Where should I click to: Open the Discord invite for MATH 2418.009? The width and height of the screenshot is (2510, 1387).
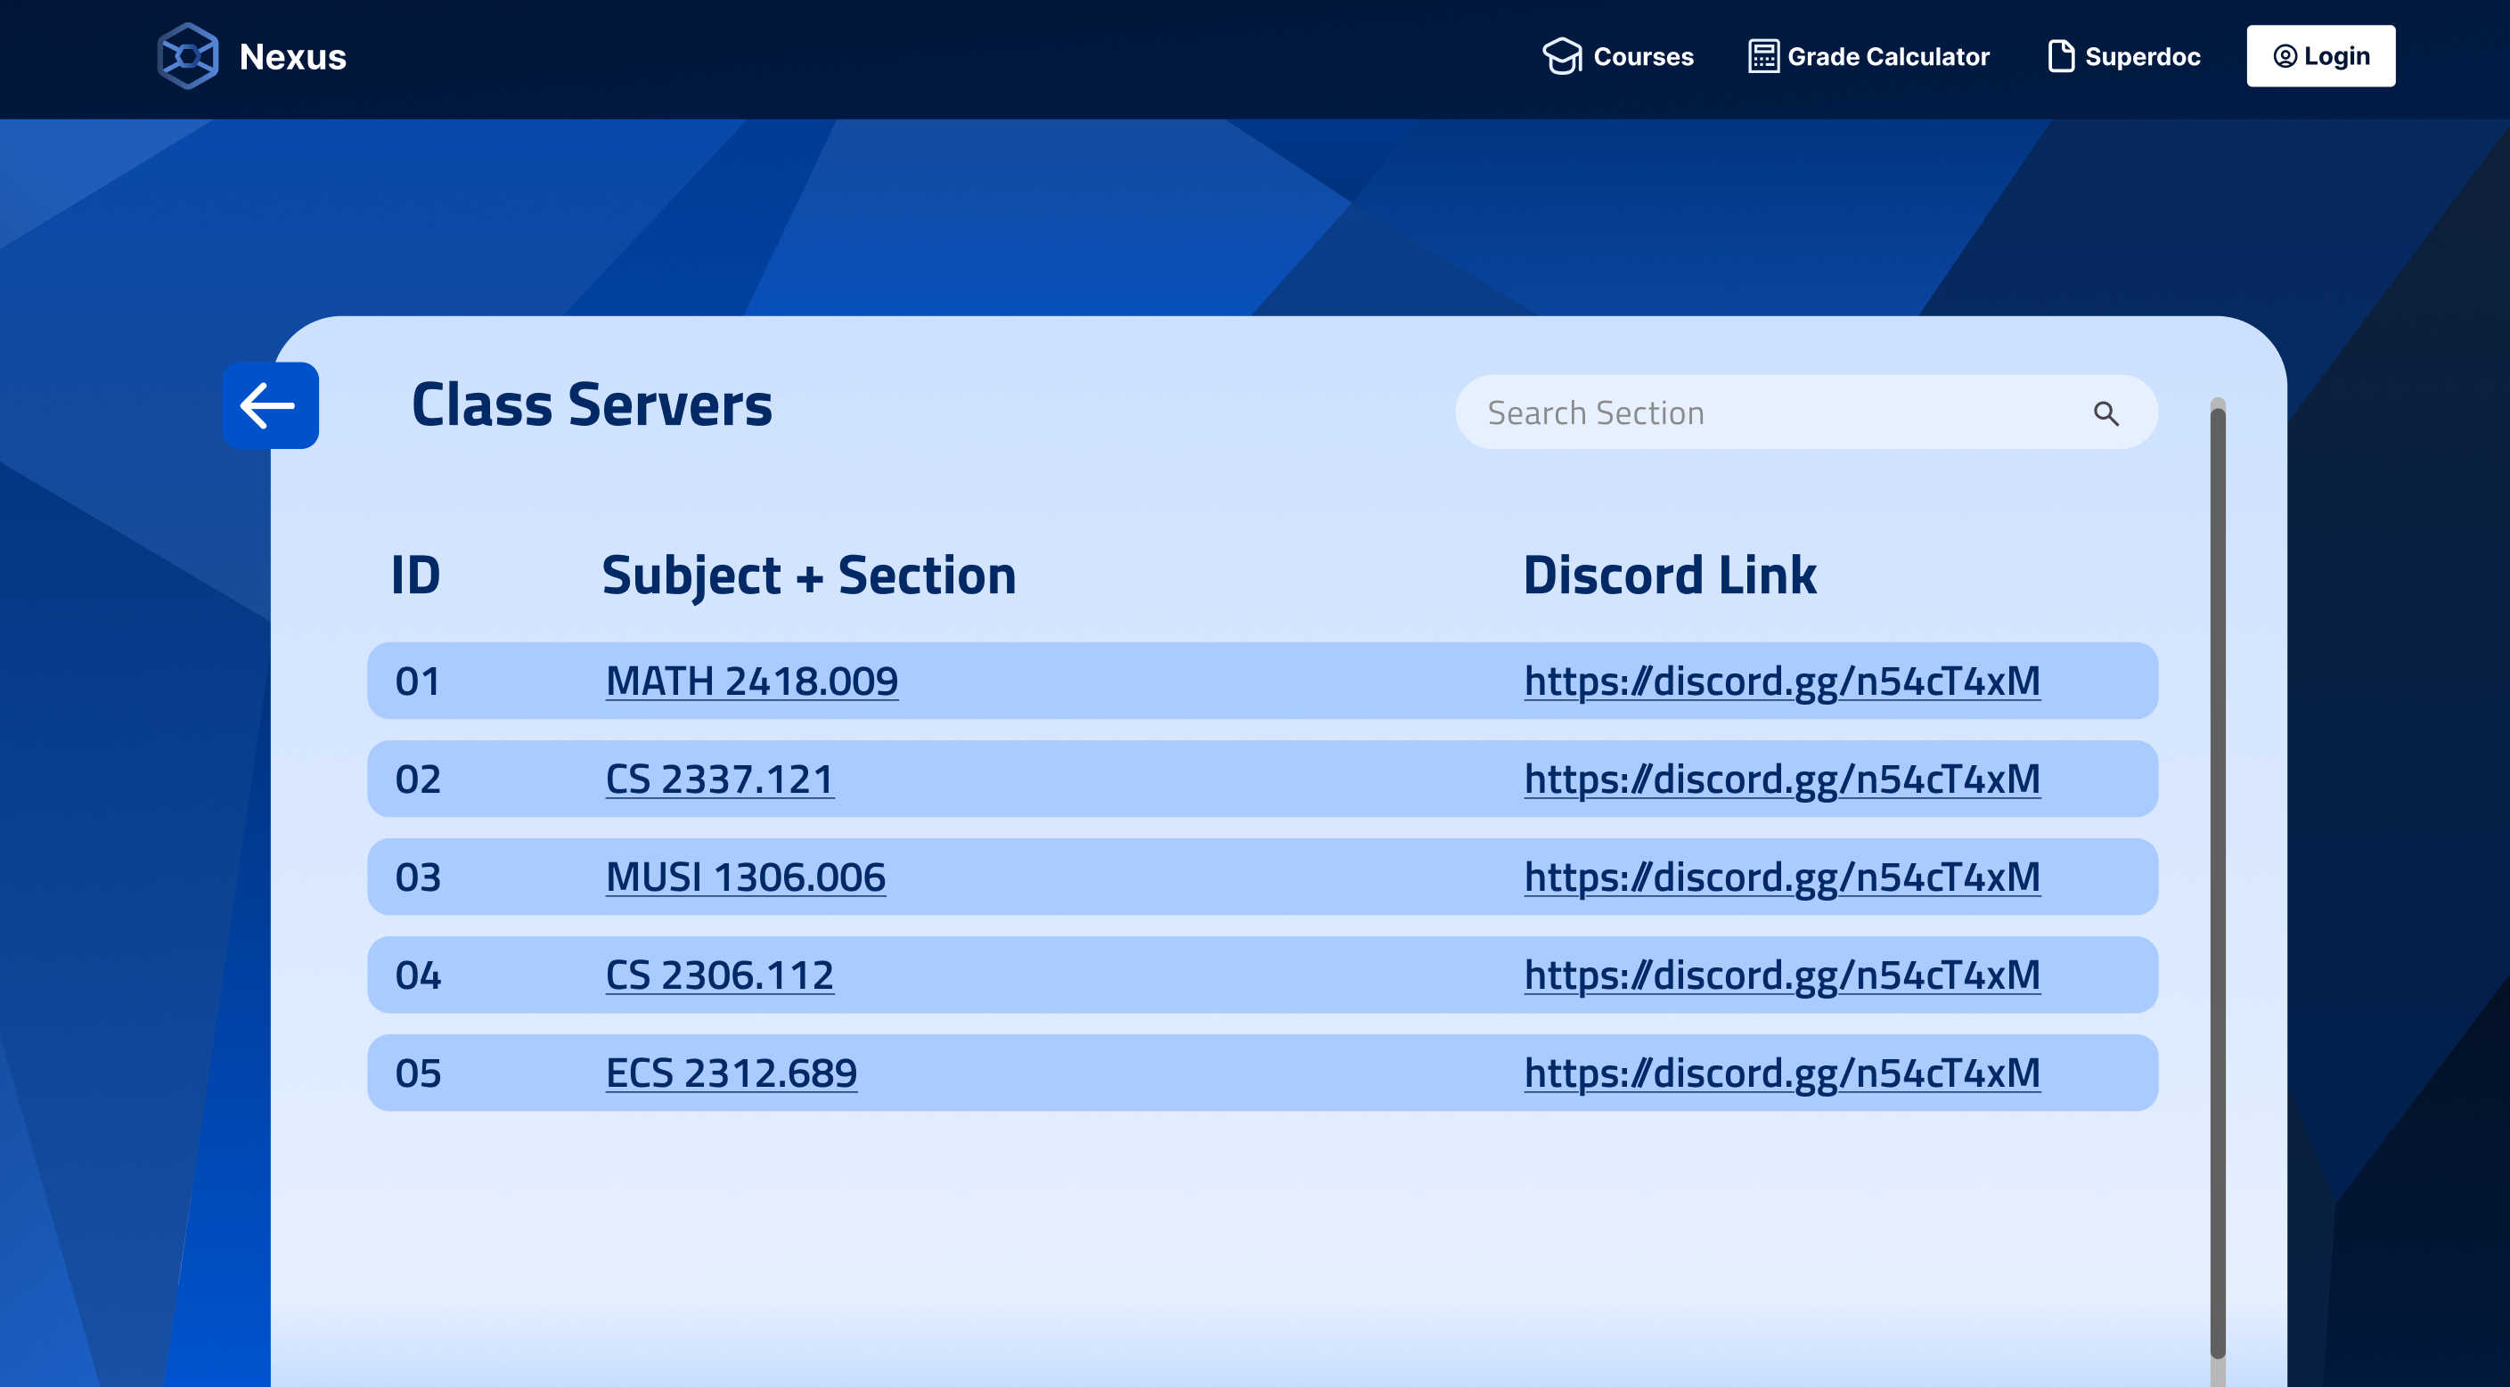(1781, 681)
